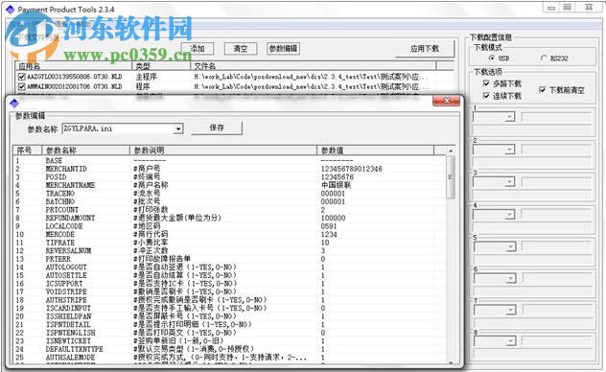Click the 保存 button in parameter editor
This screenshot has width=606, height=372.
point(217,128)
